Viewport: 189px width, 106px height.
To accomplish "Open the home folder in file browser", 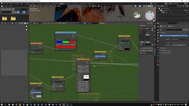I will (4, 18).
